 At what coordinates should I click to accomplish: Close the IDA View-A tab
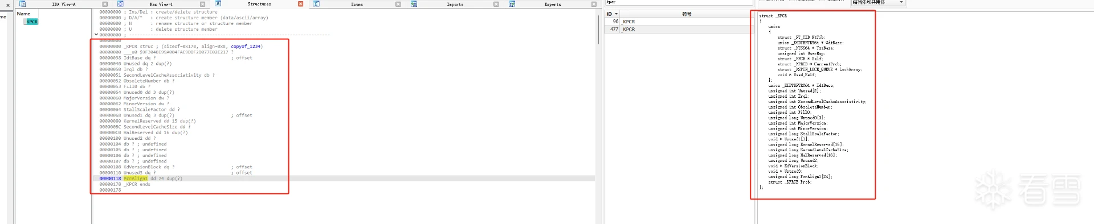[x=105, y=4]
